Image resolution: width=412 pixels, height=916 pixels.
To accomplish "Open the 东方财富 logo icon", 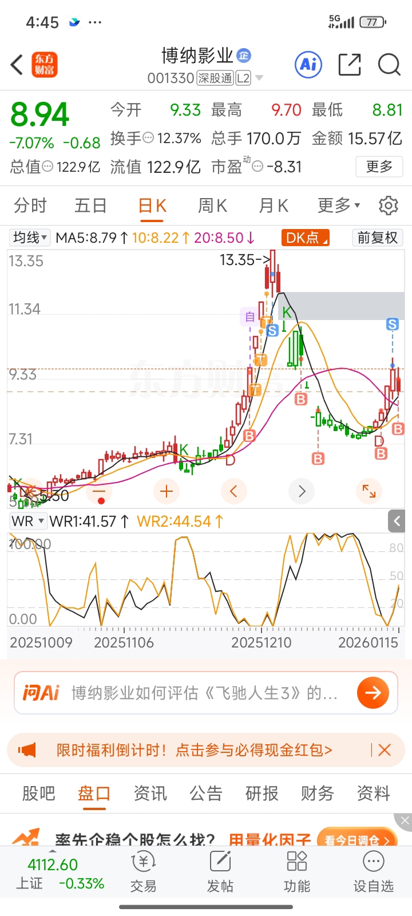I will 45,65.
